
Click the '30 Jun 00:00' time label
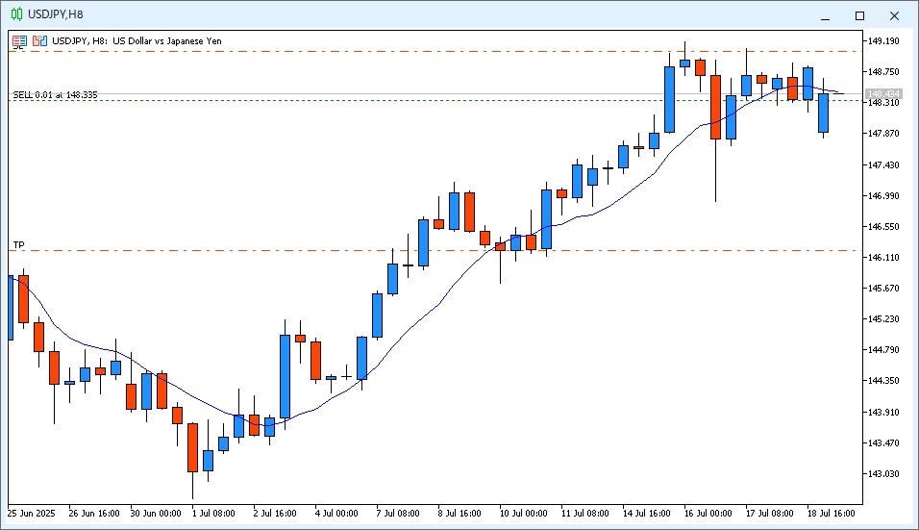click(x=156, y=513)
